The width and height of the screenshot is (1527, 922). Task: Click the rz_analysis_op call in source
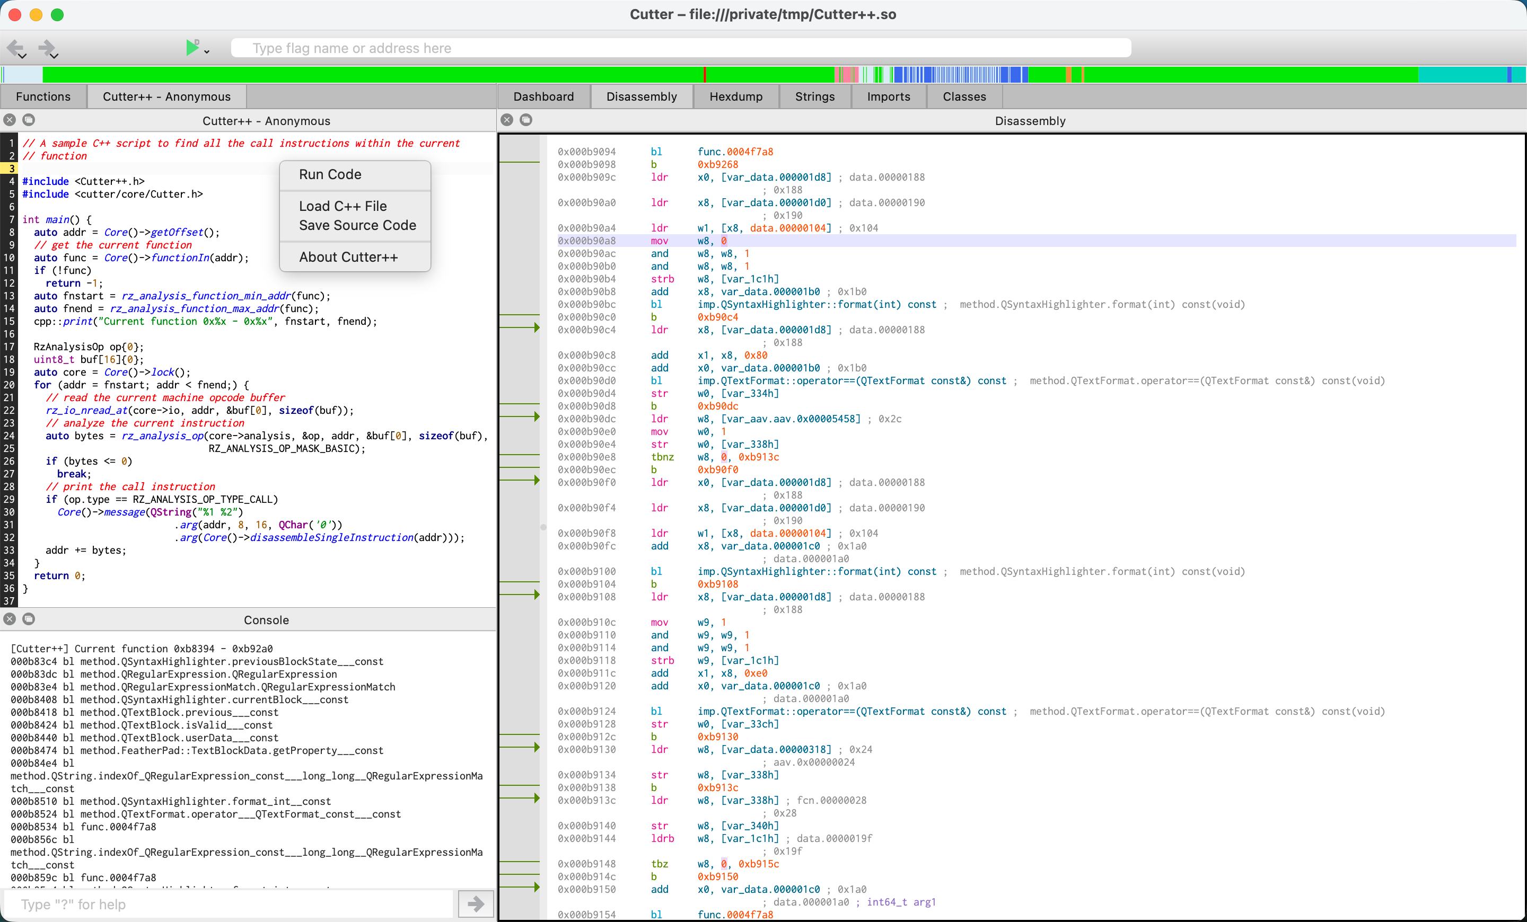(x=162, y=436)
